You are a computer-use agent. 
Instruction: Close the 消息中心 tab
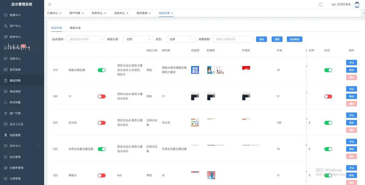click(x=127, y=13)
